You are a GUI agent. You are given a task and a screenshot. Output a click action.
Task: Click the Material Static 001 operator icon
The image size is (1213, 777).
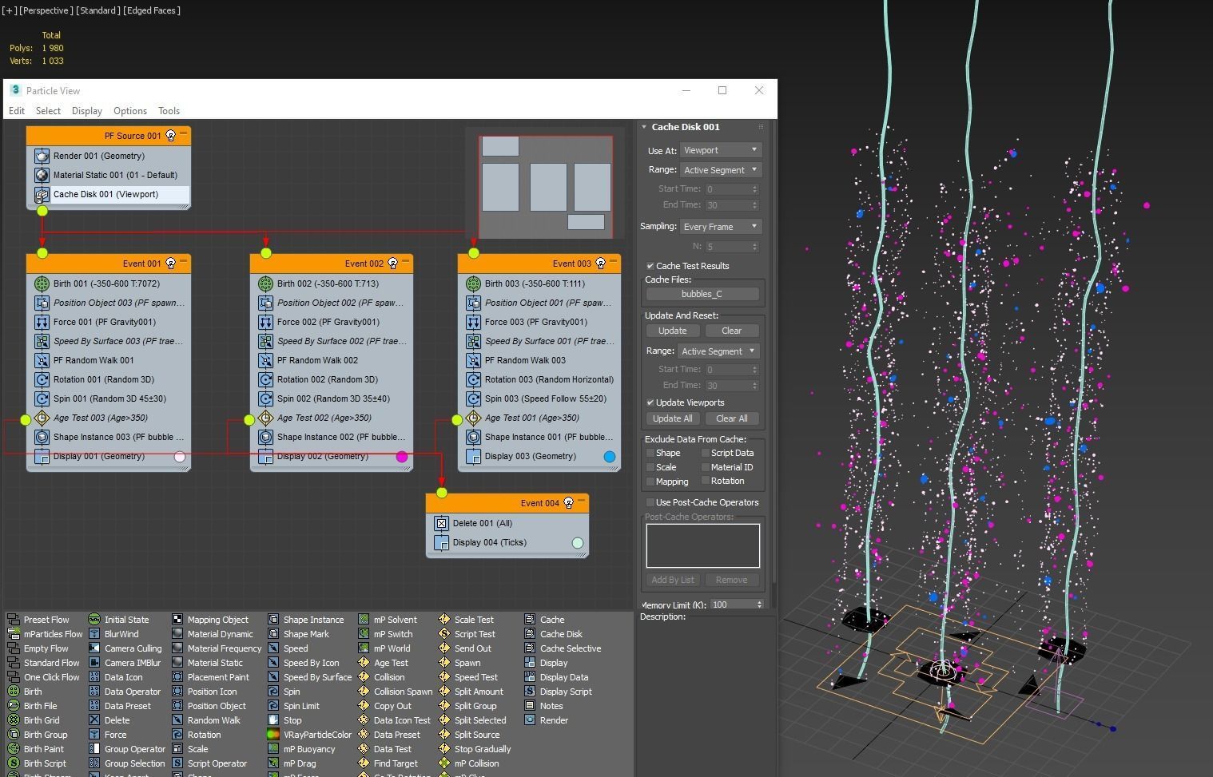tap(42, 175)
